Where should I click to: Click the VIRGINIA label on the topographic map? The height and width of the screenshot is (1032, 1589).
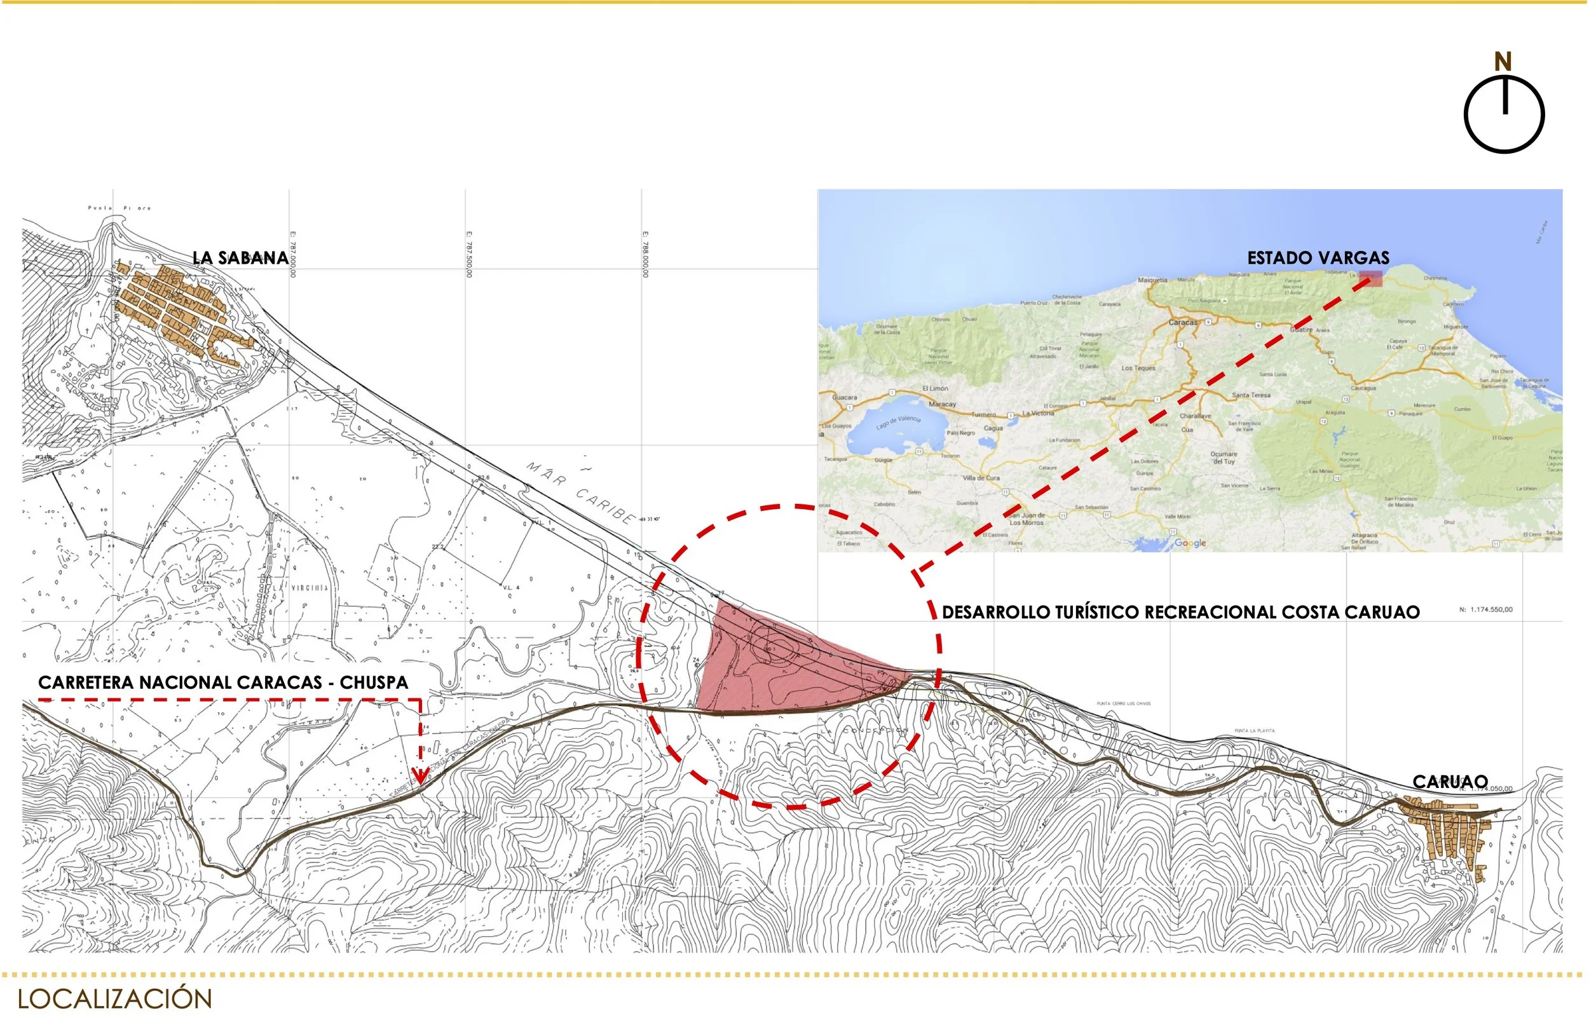tap(309, 588)
